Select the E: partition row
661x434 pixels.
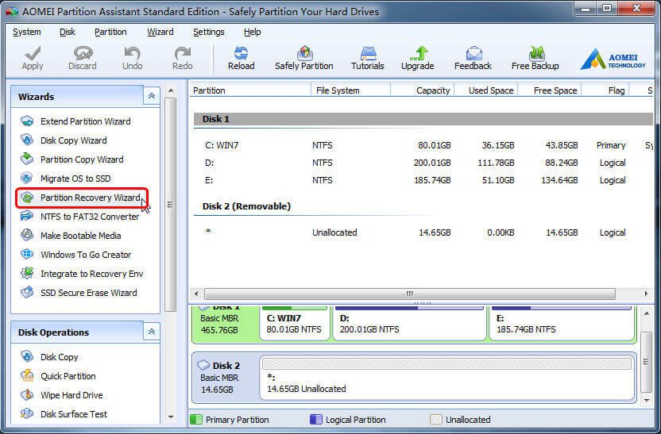pyautogui.click(x=423, y=180)
